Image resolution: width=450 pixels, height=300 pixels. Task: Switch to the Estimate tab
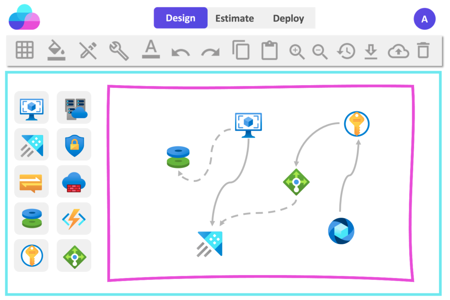point(235,18)
